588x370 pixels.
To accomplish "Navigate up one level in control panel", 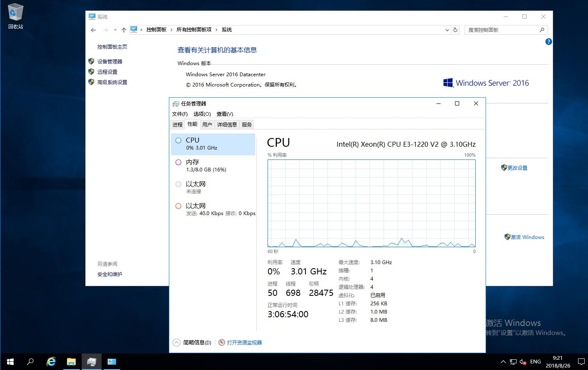I will (x=124, y=30).
